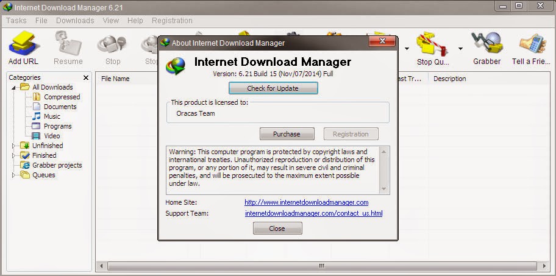Select the Compressed tree label

[62, 97]
